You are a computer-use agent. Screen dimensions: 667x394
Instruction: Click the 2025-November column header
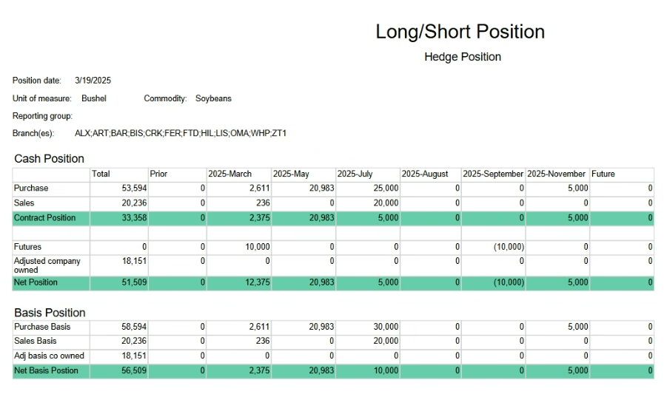coord(556,174)
